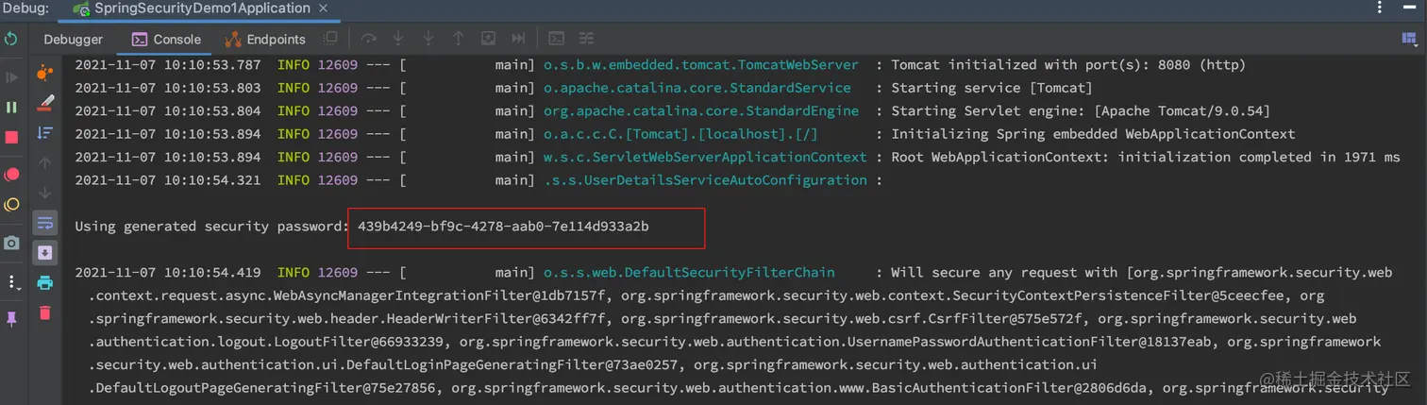Click the orange actuator icon in console gutter

coord(44,73)
